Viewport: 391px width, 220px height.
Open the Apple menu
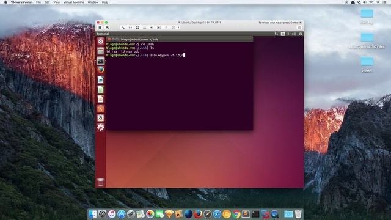click(x=5, y=2)
